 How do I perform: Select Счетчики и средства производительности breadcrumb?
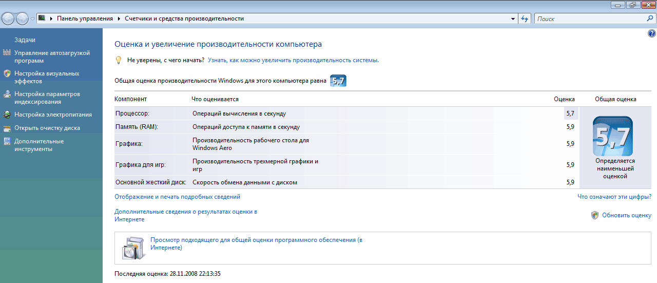[184, 18]
